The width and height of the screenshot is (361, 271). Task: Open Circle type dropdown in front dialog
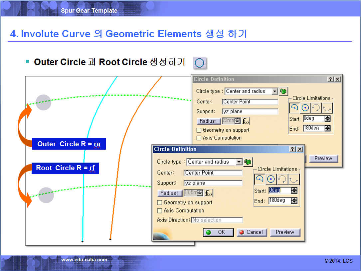point(239,162)
